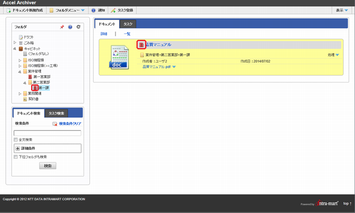Open the 表示 dropdown menu
This screenshot has height=213, width=355.
[x=342, y=10]
